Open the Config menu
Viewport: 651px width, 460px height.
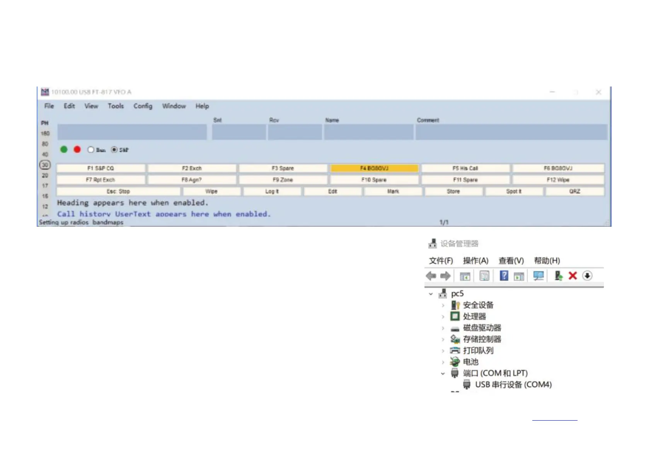click(143, 106)
